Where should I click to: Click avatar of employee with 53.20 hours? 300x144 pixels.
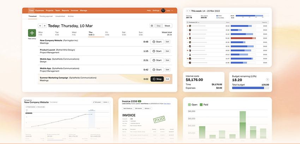click(x=190, y=38)
